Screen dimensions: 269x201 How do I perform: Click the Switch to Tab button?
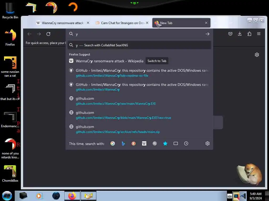point(157,61)
